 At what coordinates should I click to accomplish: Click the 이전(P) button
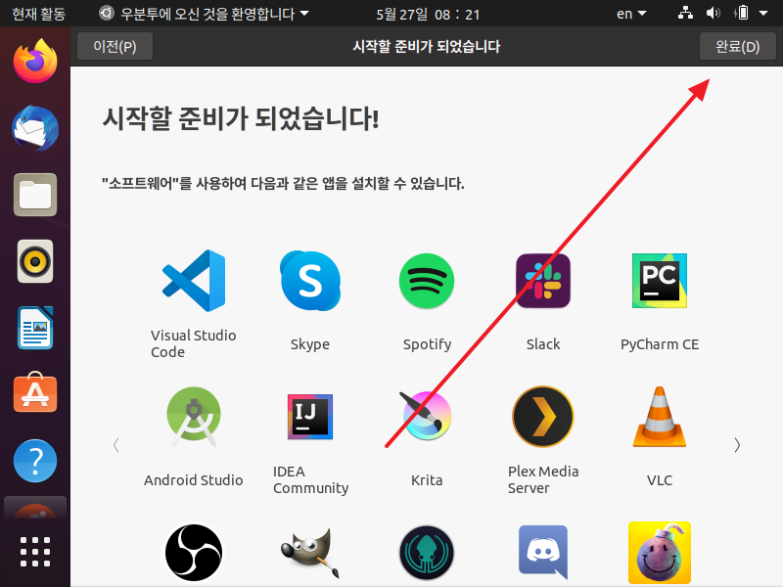115,46
